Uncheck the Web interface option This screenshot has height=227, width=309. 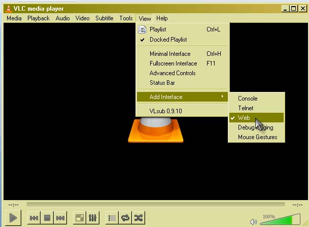click(x=256, y=118)
